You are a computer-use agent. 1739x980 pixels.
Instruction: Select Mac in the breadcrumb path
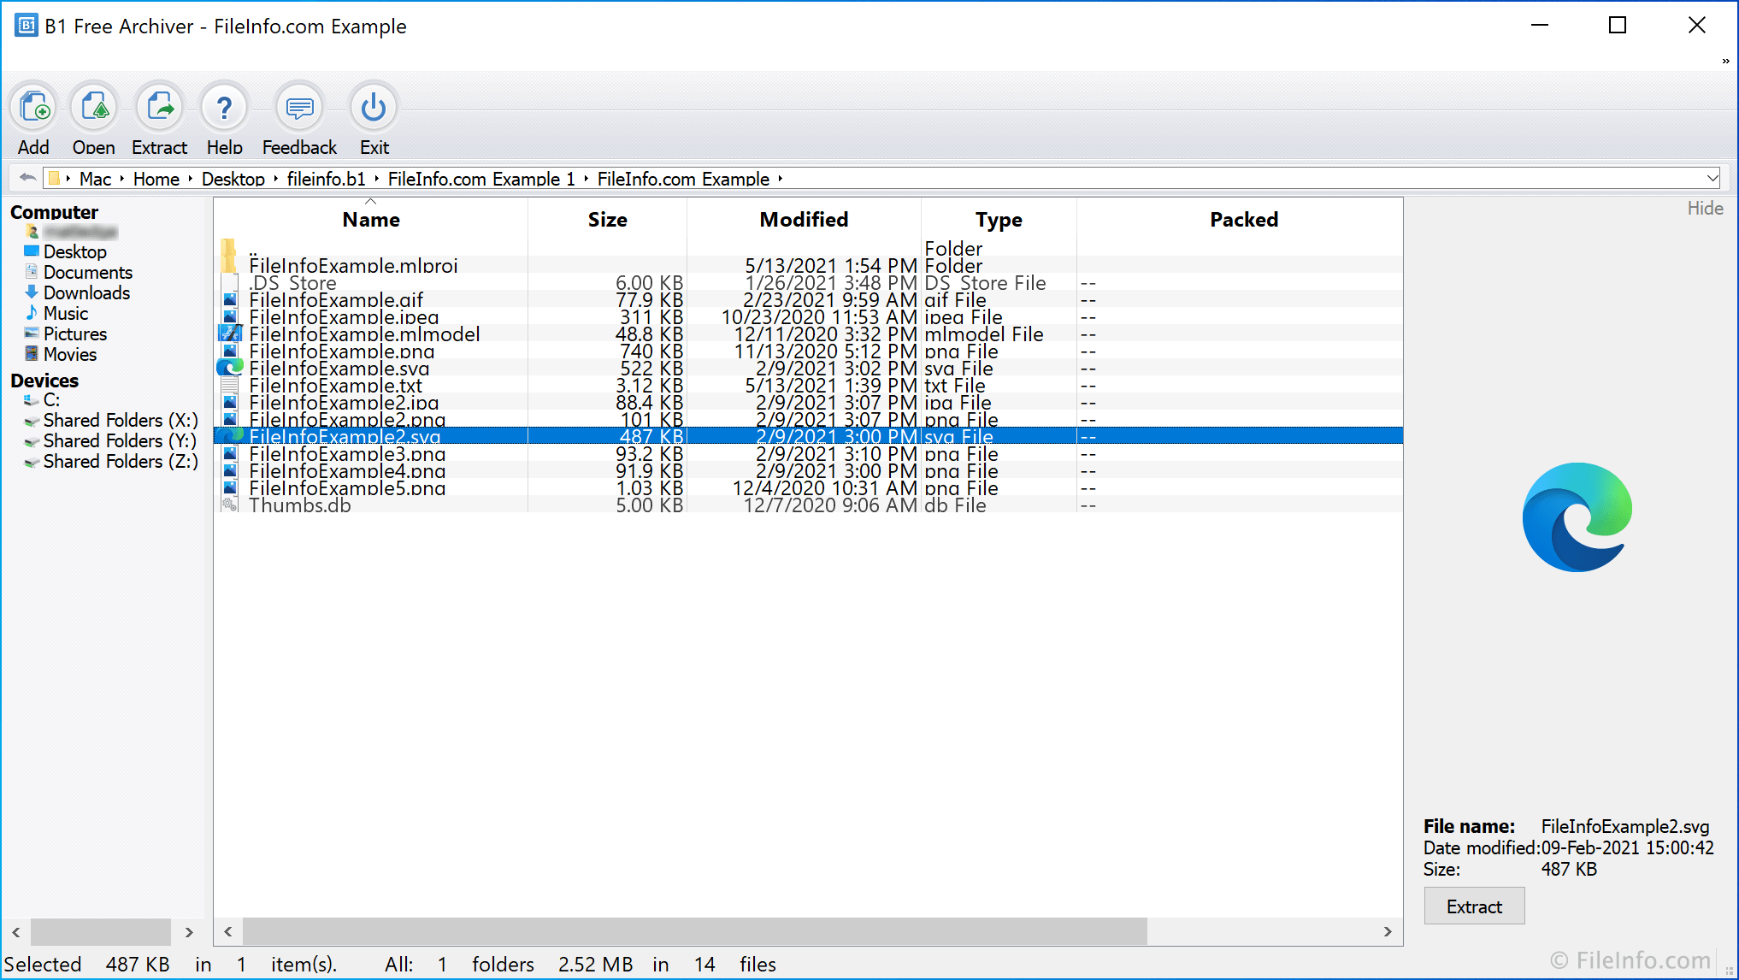(96, 179)
